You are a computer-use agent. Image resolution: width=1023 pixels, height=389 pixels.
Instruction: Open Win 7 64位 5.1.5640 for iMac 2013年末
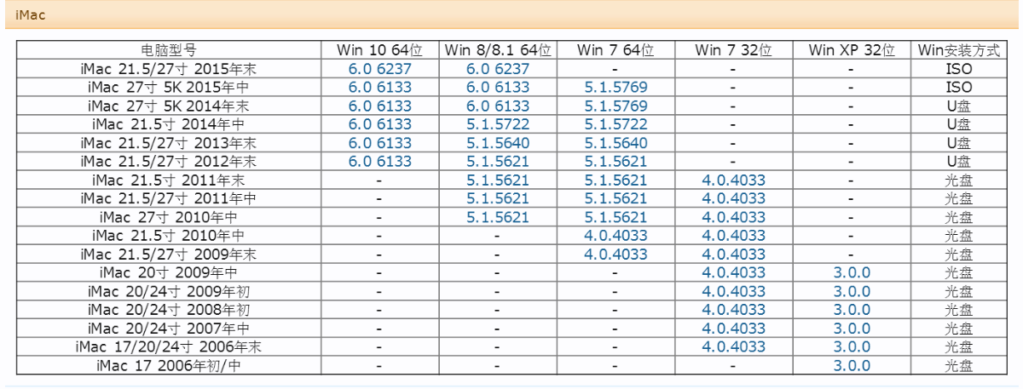(616, 143)
